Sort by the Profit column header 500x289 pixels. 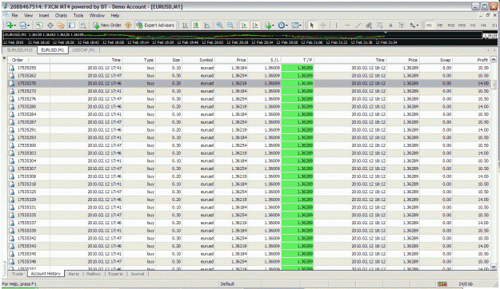coord(471,60)
